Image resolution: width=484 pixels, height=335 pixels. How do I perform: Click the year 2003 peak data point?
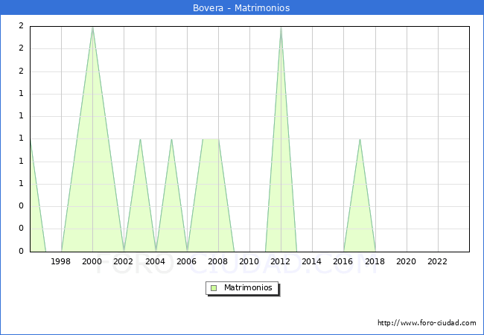tap(140, 139)
